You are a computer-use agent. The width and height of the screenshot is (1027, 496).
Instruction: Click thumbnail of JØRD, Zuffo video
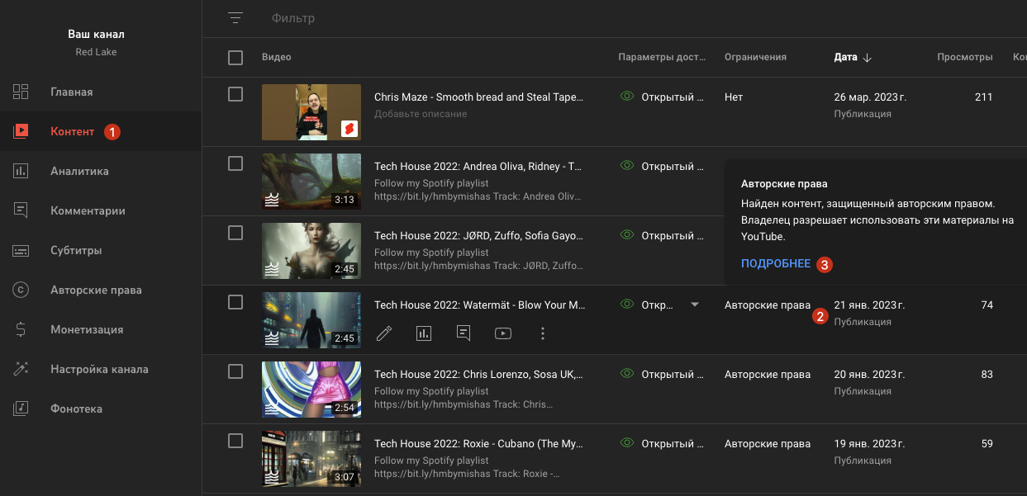[311, 251]
